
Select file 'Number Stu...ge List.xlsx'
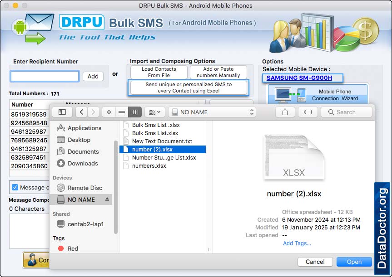[x=163, y=158]
